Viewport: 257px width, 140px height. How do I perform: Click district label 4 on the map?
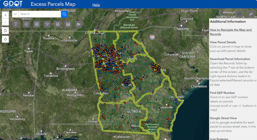point(122,117)
